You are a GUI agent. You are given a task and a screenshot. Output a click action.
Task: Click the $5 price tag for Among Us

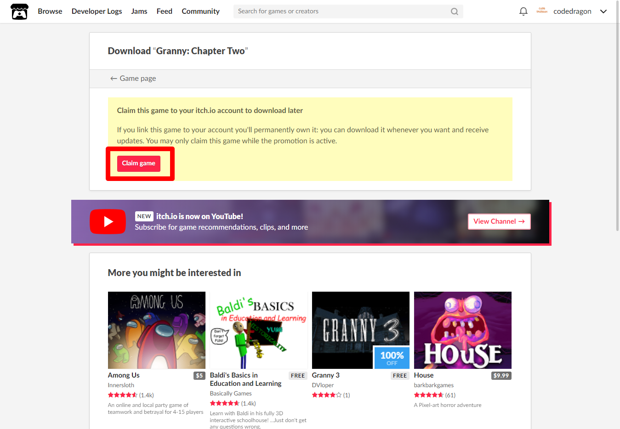(x=199, y=376)
